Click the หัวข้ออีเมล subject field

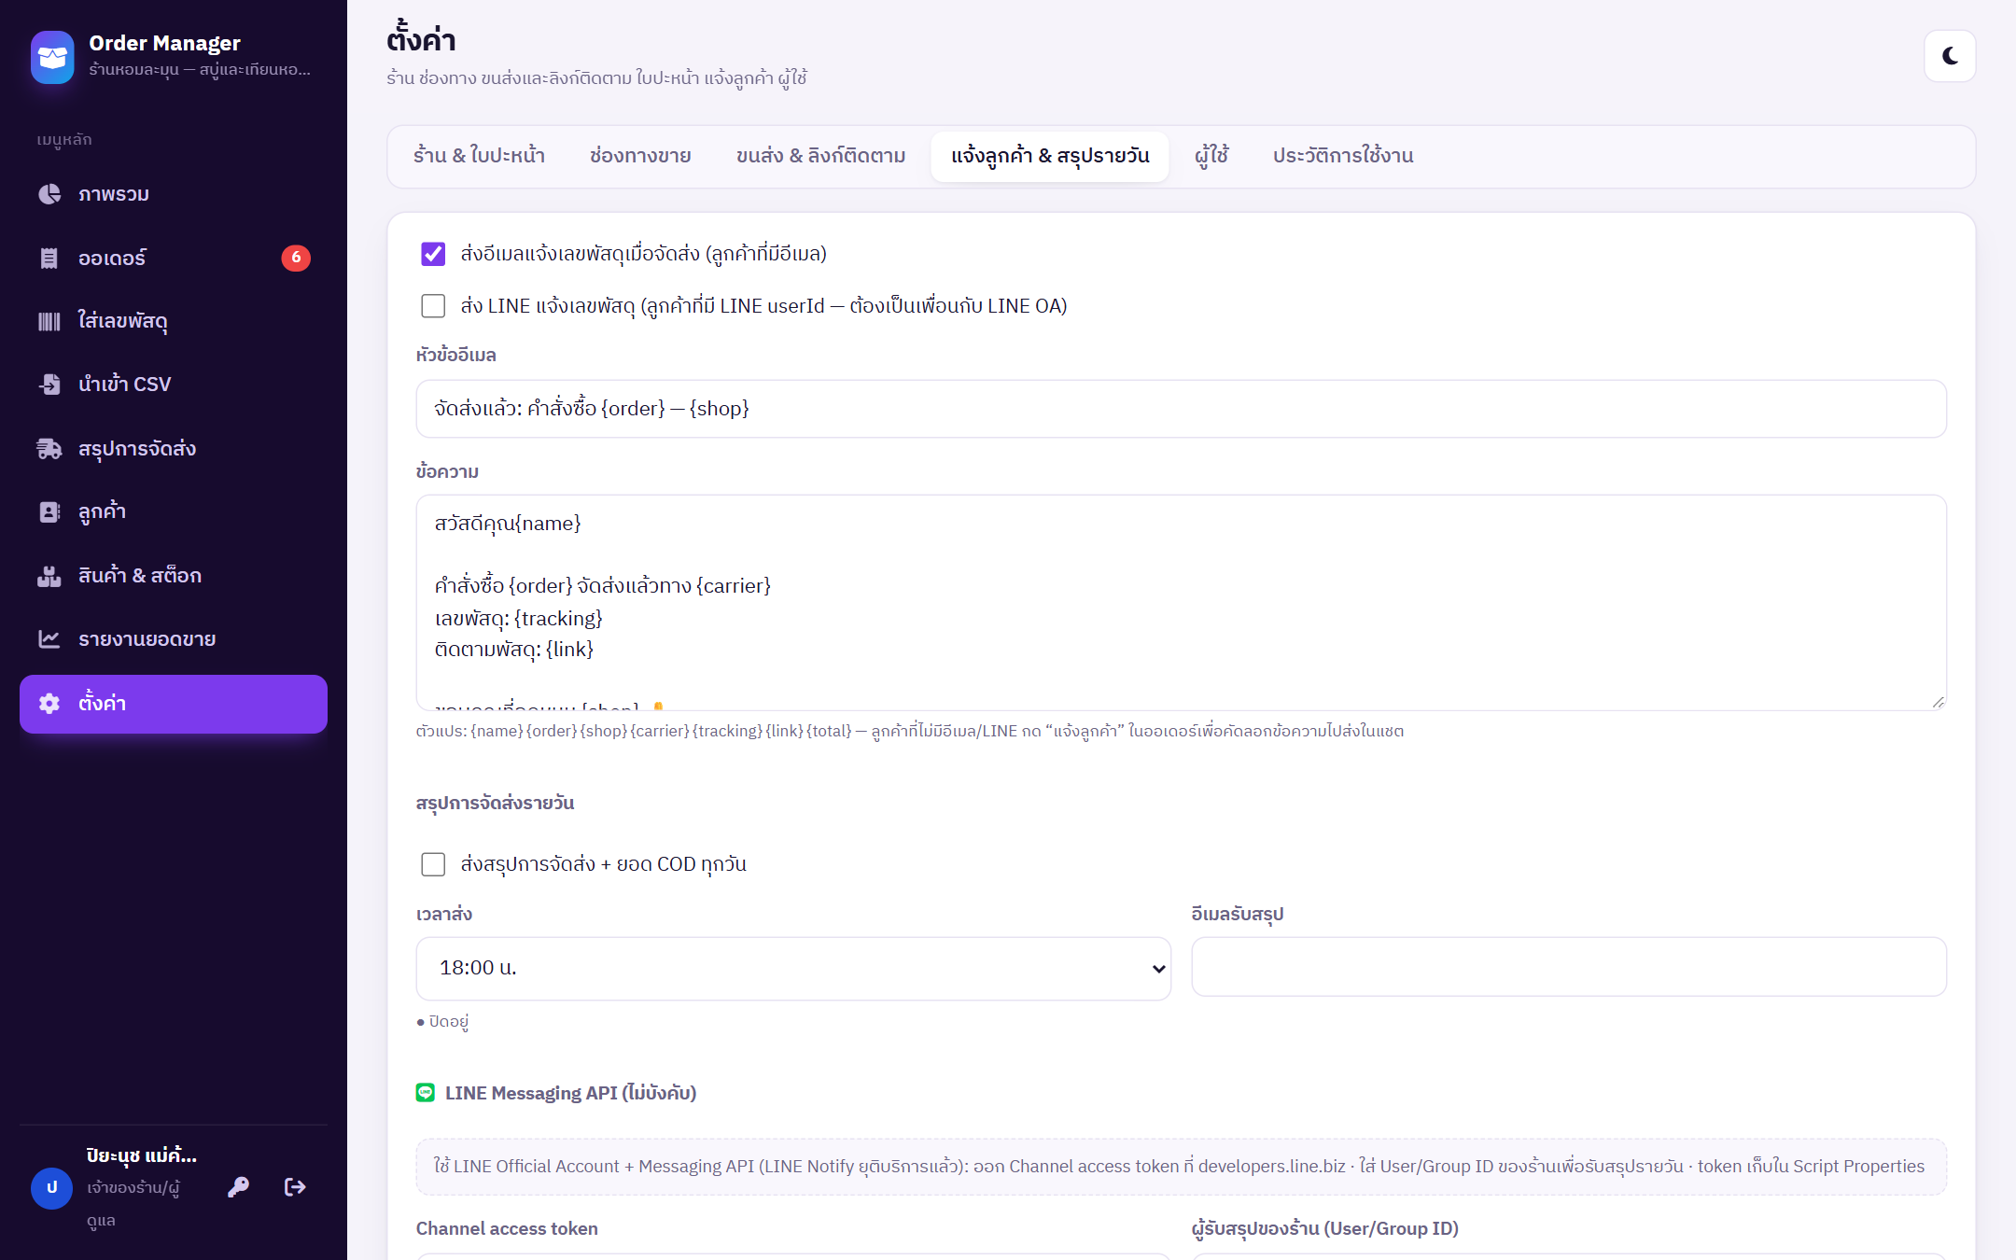(x=1181, y=409)
